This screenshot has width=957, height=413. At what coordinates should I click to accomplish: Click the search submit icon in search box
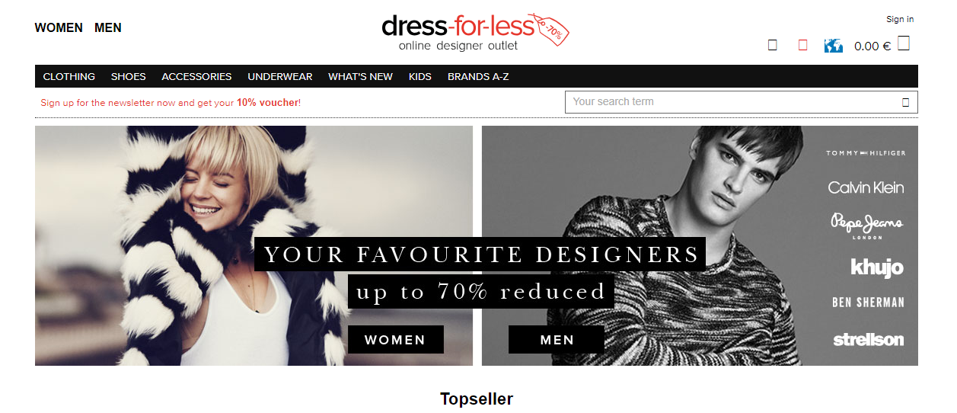tap(905, 102)
